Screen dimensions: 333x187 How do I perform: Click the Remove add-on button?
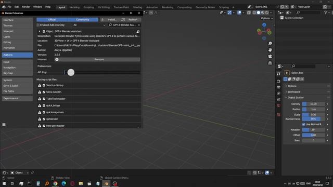coord(97,60)
